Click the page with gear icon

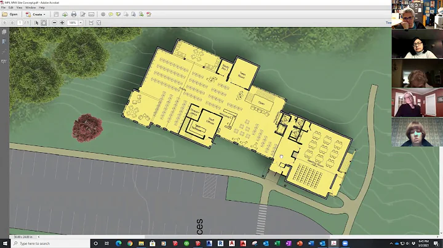tap(126, 14)
